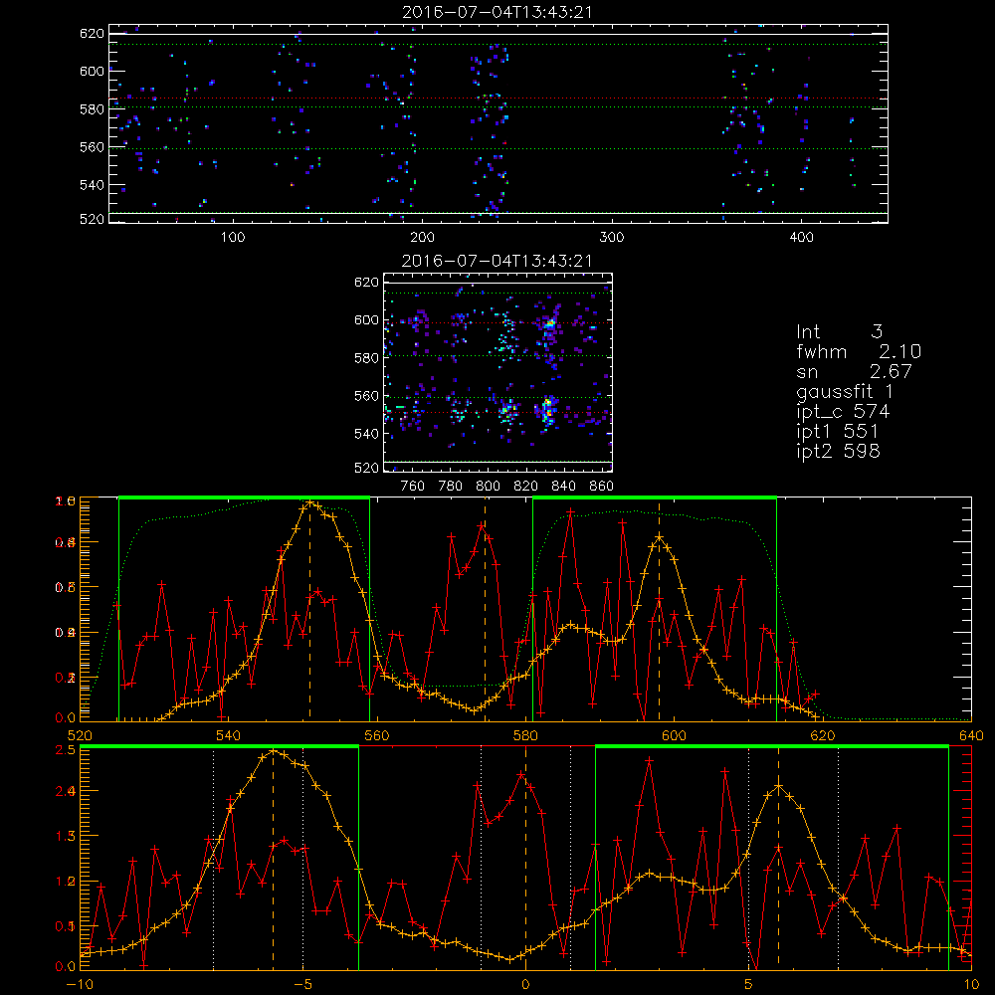995x995 pixels.
Task: Click the 'gaussfit 1' readout line
Action: pos(845,392)
